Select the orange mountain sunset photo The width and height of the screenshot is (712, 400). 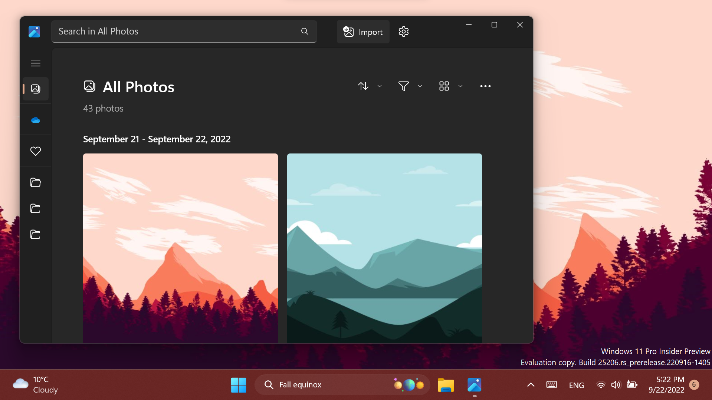point(180,248)
